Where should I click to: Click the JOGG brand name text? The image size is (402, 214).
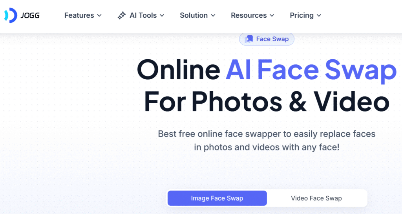tap(30, 16)
